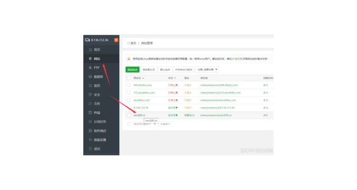
Task: Click the 8.136.112.36 server title in sidebar header
Action: (100, 40)
